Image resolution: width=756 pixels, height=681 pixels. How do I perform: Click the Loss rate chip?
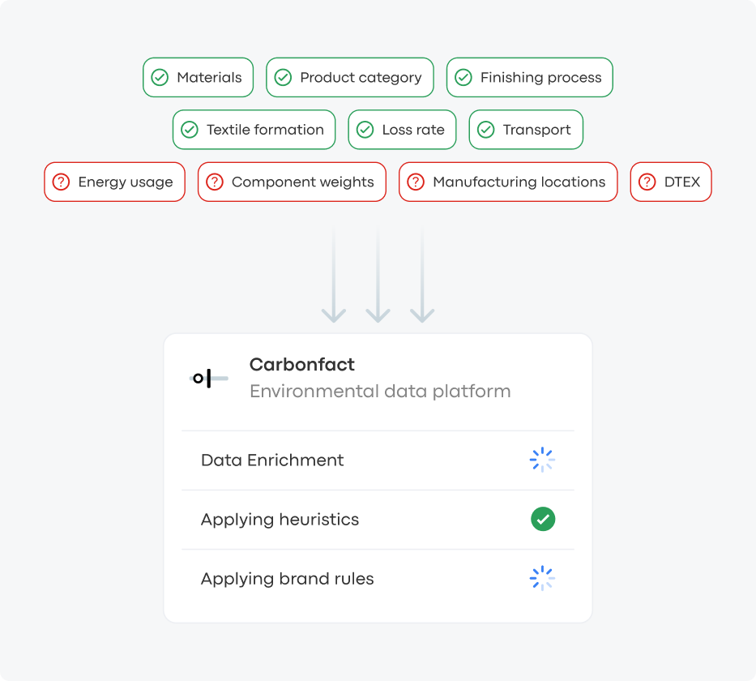[402, 129]
